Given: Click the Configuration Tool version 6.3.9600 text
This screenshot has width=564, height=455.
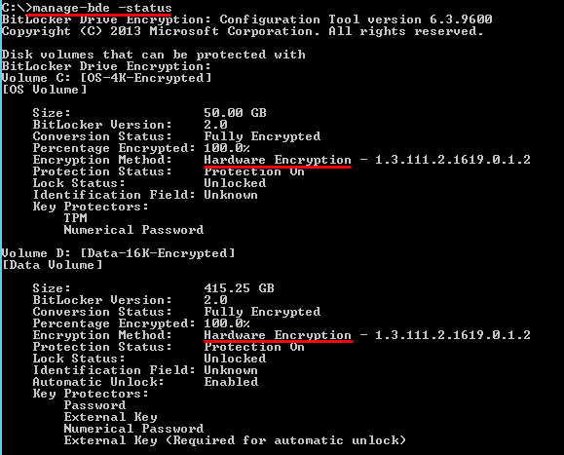Looking at the screenshot, I should tap(356, 19).
